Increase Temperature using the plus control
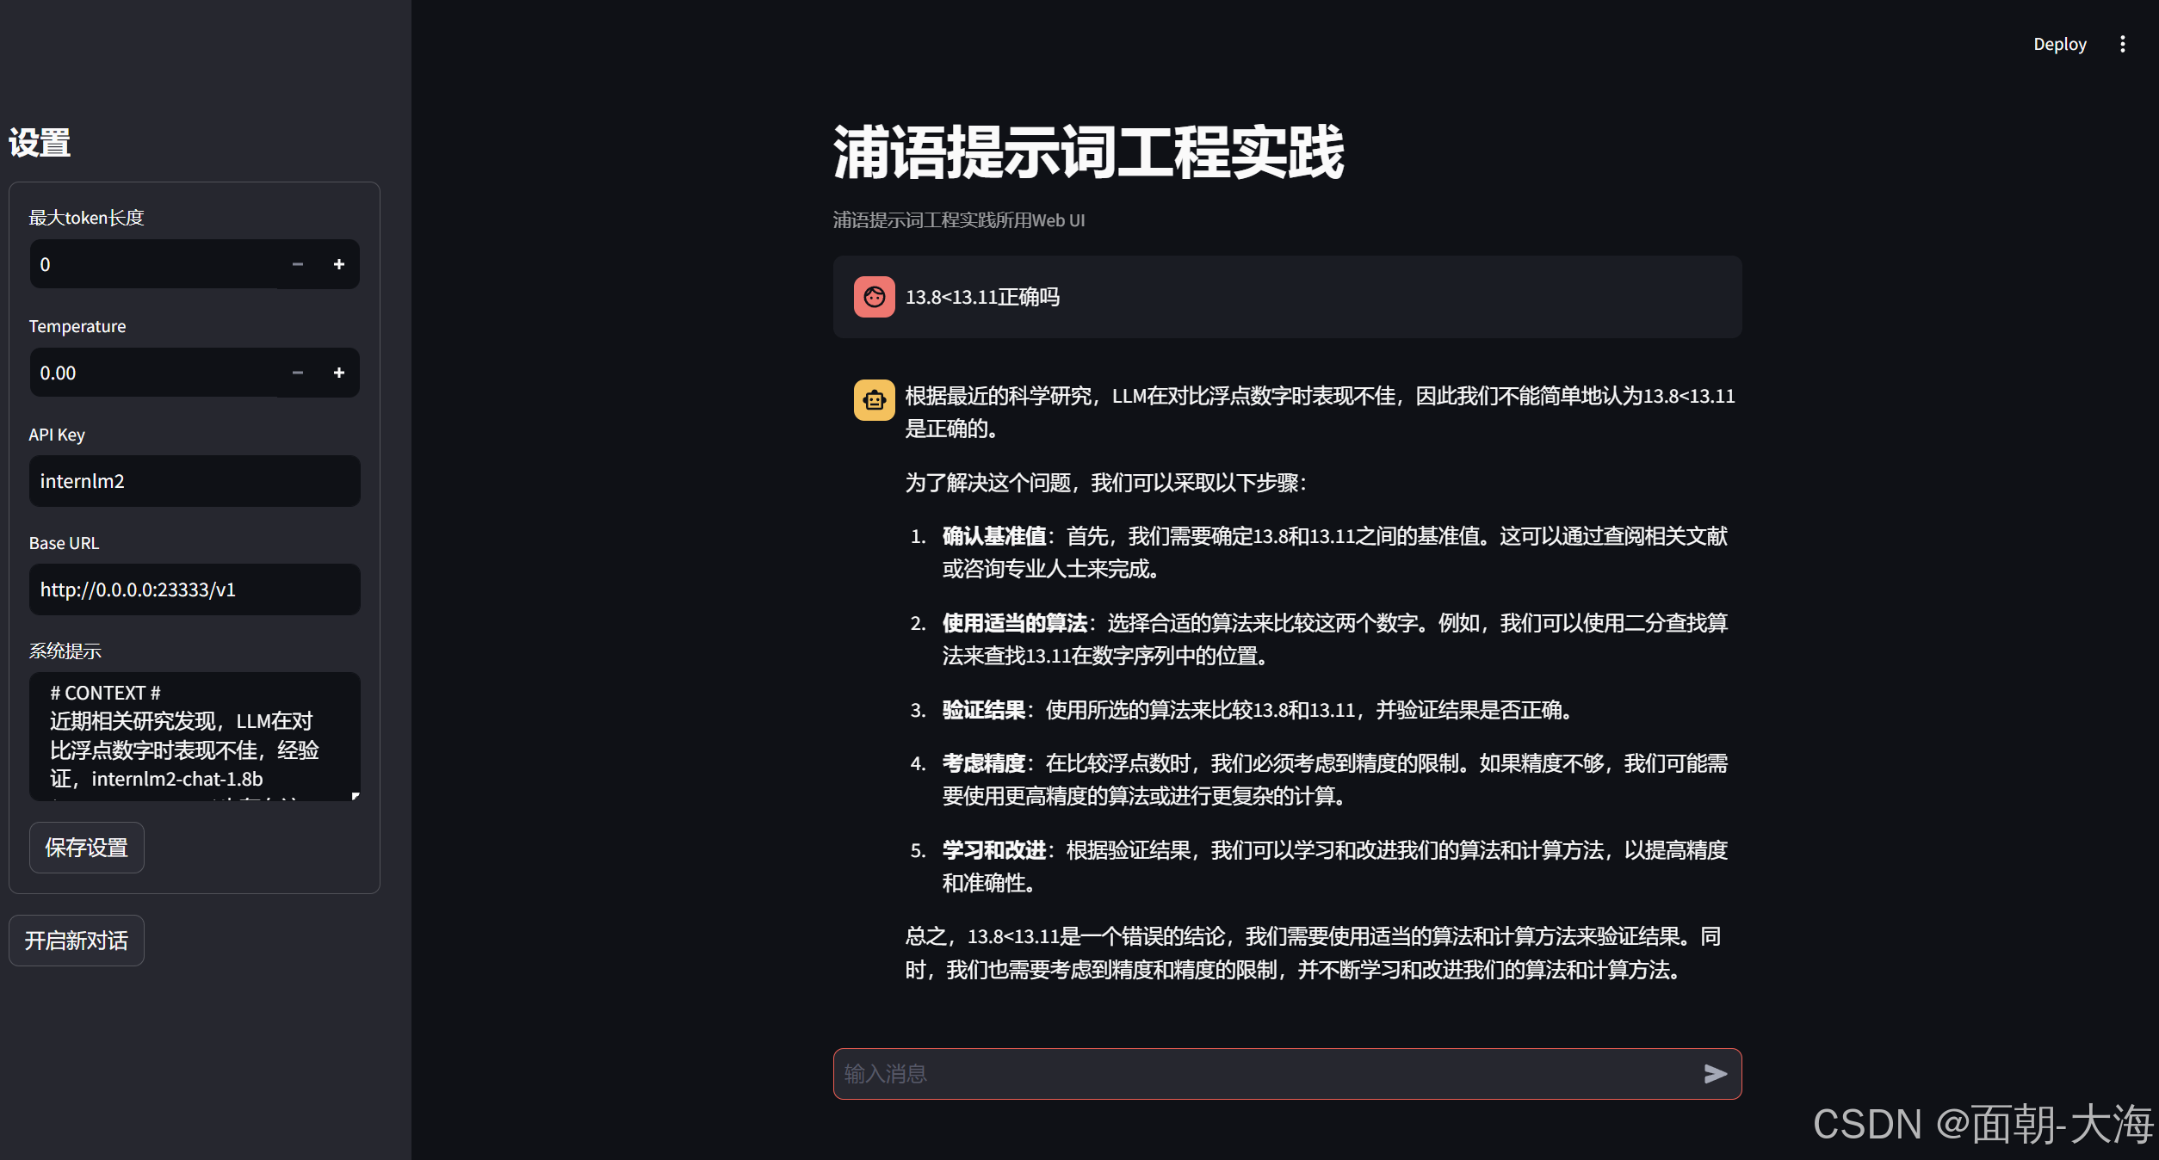Screen dimensions: 2159x1160 tap(339, 373)
